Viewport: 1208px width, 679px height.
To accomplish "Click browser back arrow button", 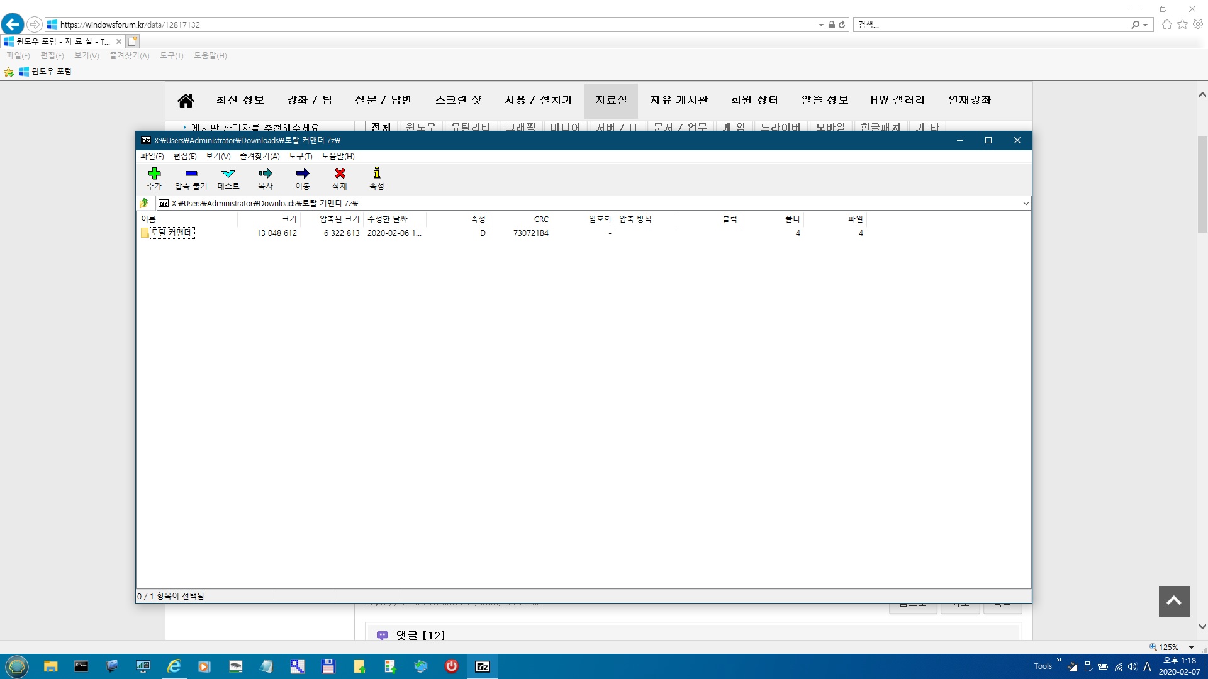I will click(13, 25).
